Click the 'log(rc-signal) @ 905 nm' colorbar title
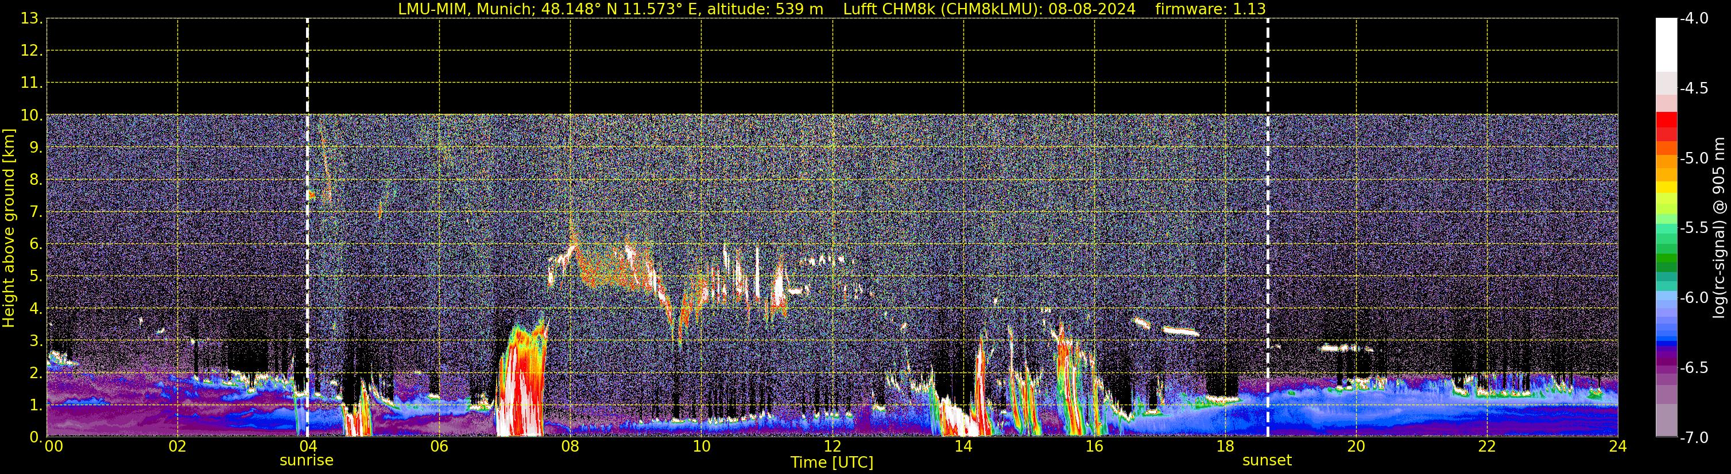The height and width of the screenshot is (474, 1731). click(1719, 228)
